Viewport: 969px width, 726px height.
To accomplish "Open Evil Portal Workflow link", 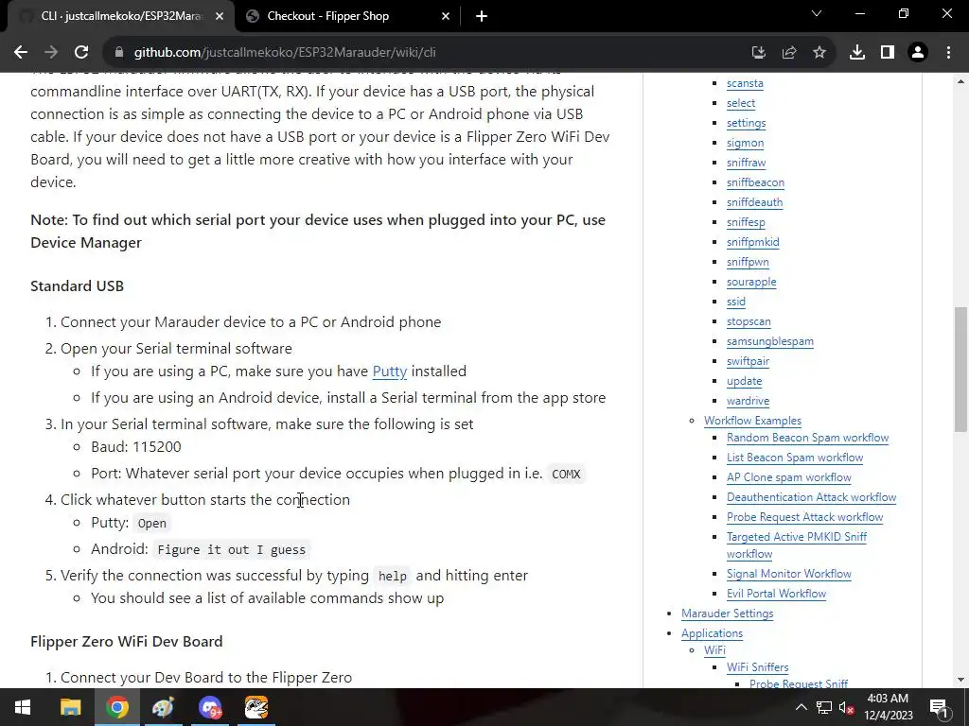I will click(x=776, y=594).
